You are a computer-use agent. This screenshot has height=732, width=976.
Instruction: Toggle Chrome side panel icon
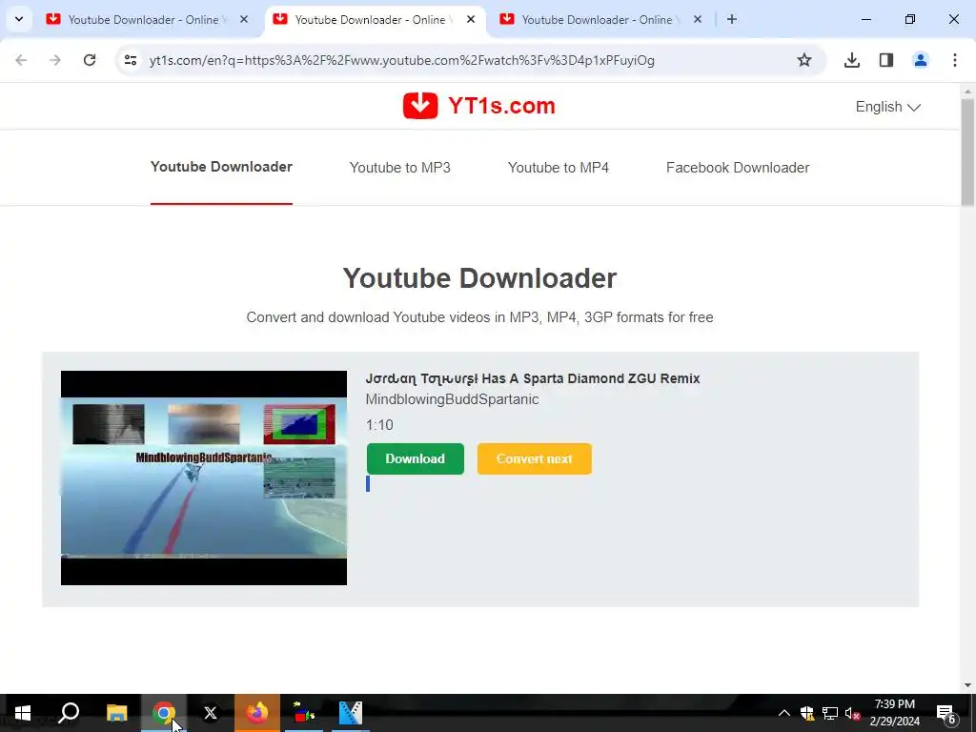click(x=886, y=60)
